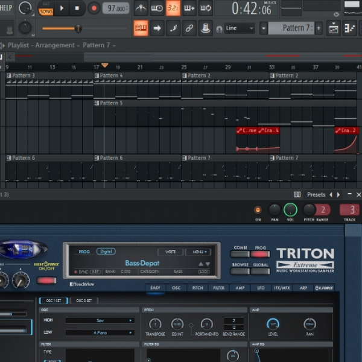This screenshot has width=362, height=362.
Task: Enable loop recording icon
Action: pyautogui.click(x=206, y=8)
